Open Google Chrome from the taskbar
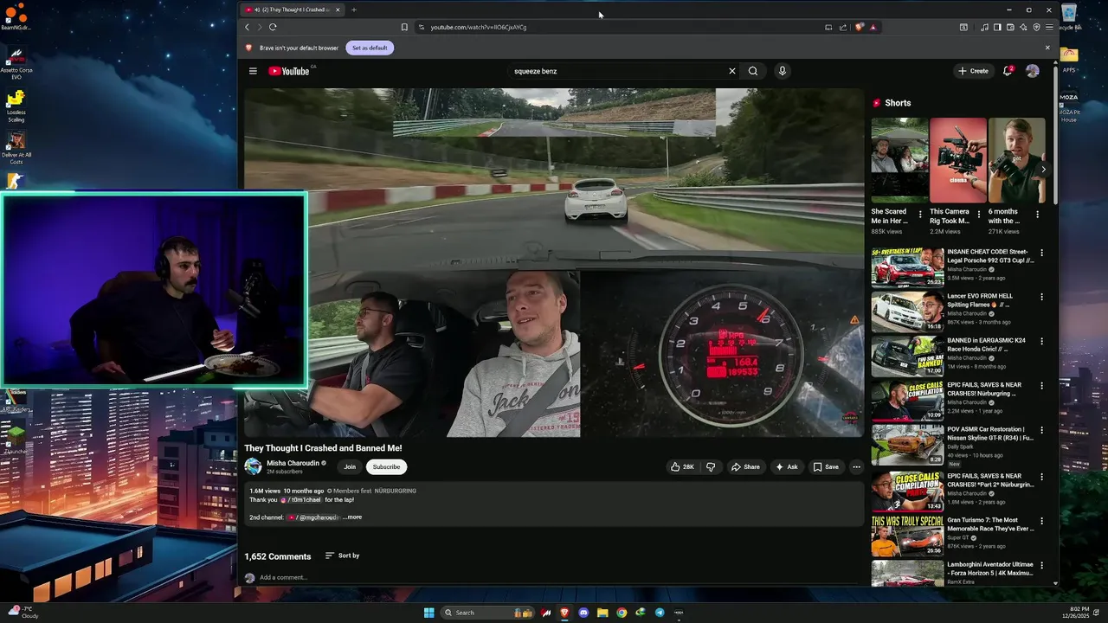Screen dimensions: 1108x623 [x=622, y=613]
